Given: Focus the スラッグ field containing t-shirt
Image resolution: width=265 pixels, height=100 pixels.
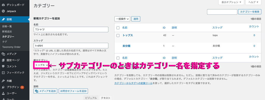Looking at the screenshot, I should [71, 46].
